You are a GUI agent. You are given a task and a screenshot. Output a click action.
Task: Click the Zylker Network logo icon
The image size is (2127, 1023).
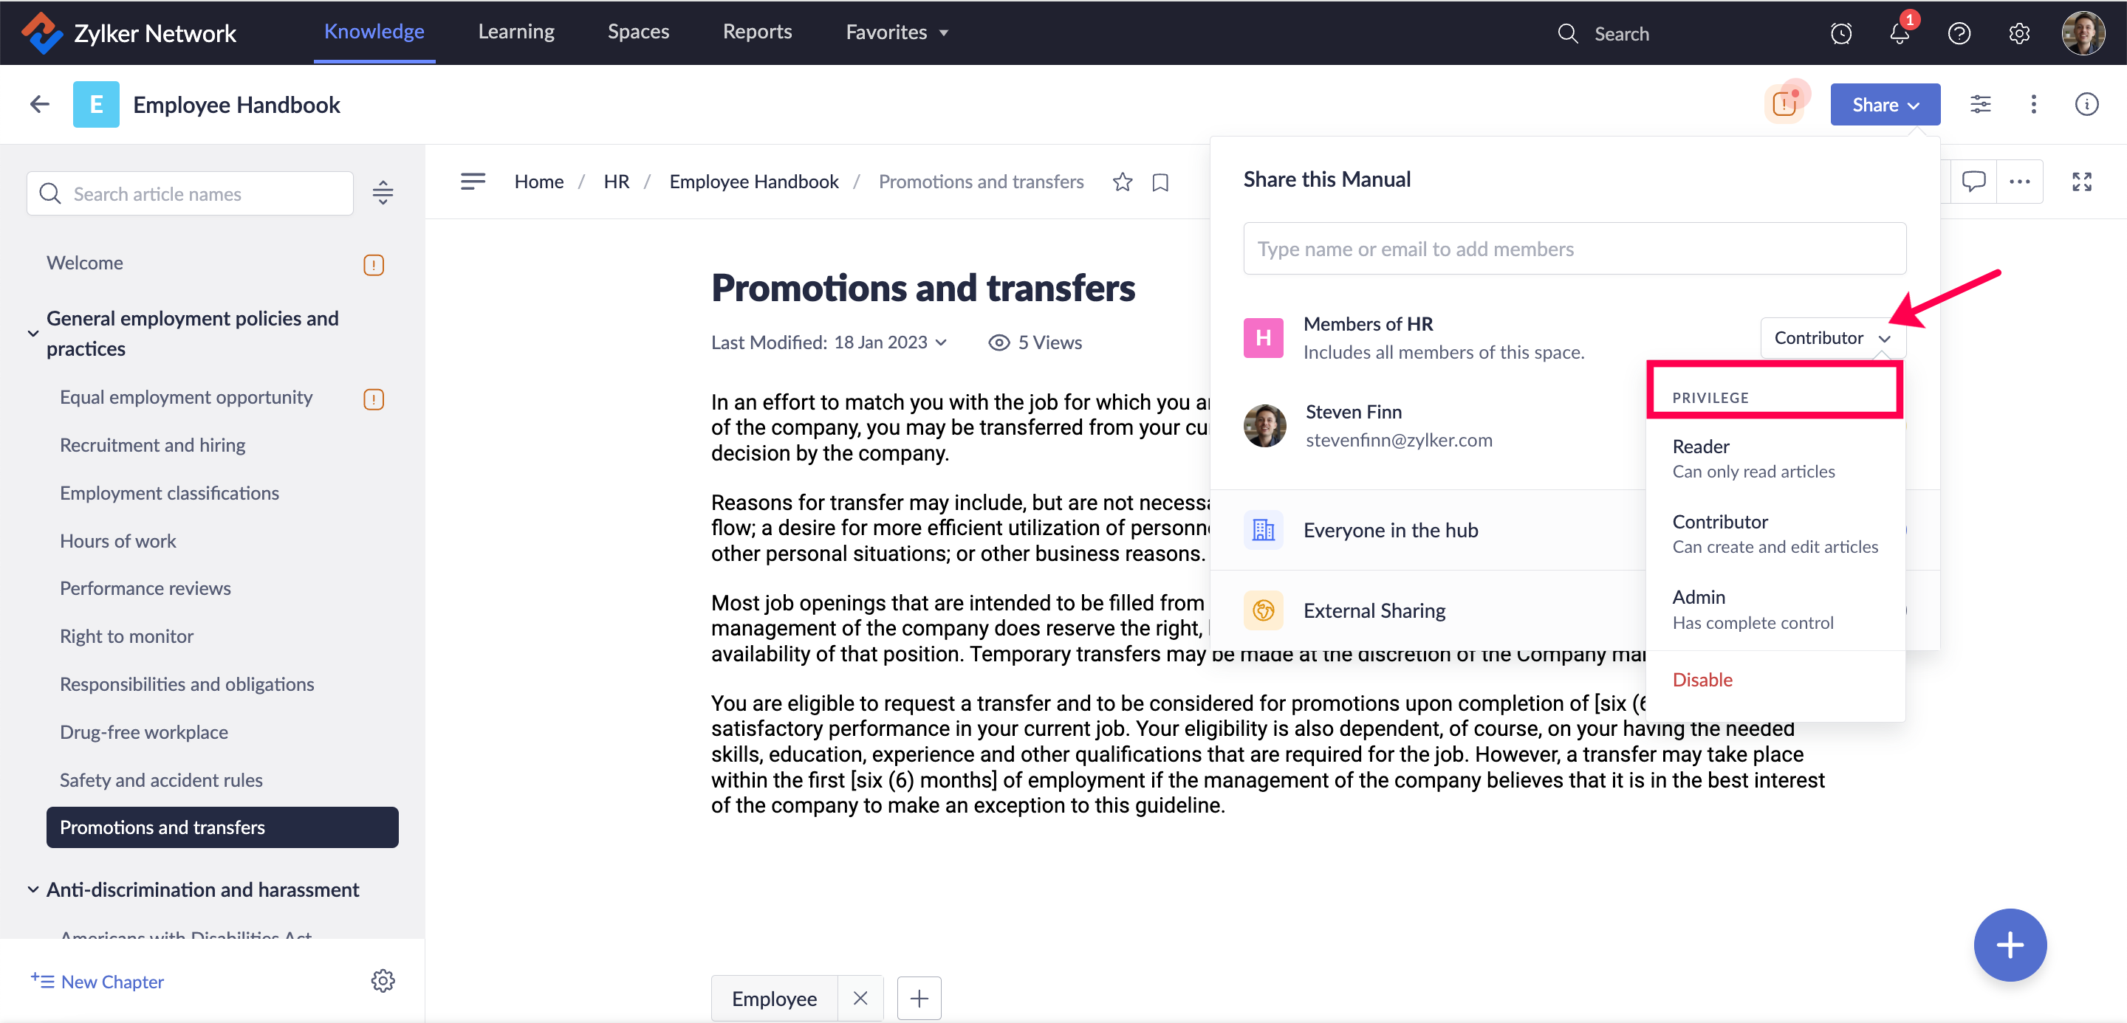pyautogui.click(x=41, y=33)
